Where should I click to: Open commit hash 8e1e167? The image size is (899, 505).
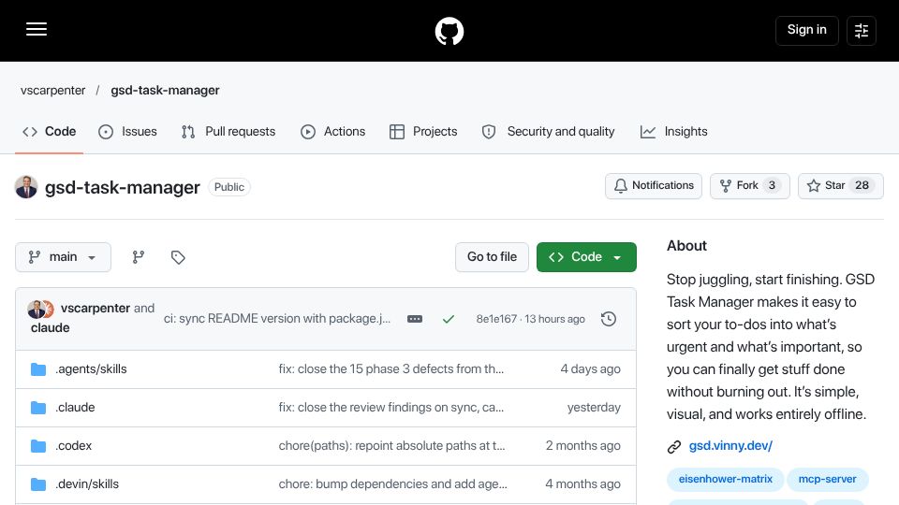pos(496,319)
